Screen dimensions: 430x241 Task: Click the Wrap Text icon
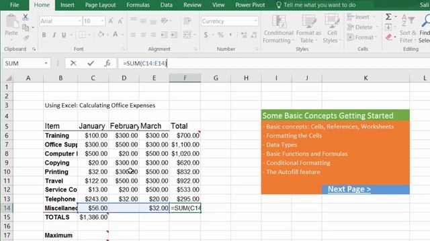187,21
